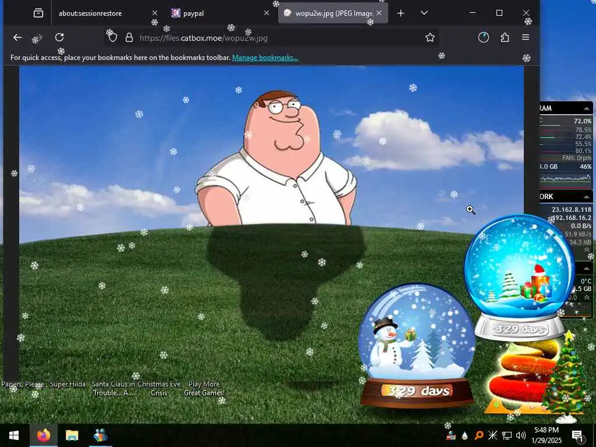Click the flag and map tray icon
596x447 pixels.
(x=452, y=435)
